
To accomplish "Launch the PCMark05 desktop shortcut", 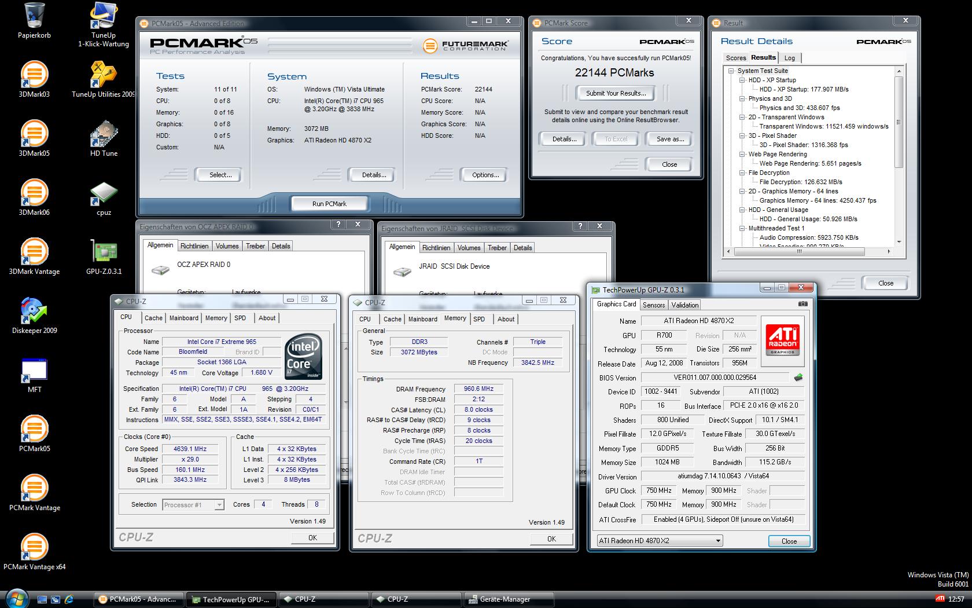I will [34, 434].
